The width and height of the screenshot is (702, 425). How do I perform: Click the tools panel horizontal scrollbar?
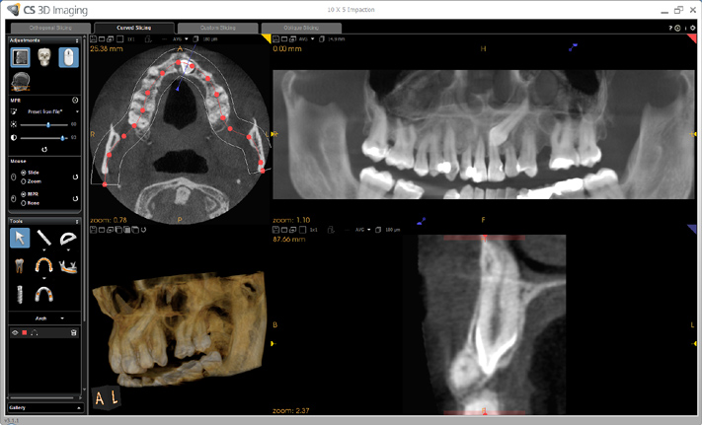click(x=41, y=397)
